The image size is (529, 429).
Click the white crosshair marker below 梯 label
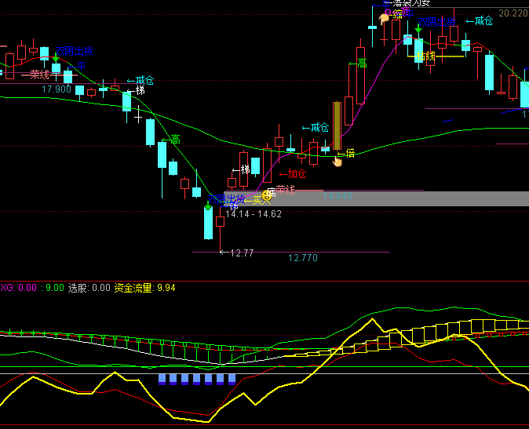click(139, 116)
